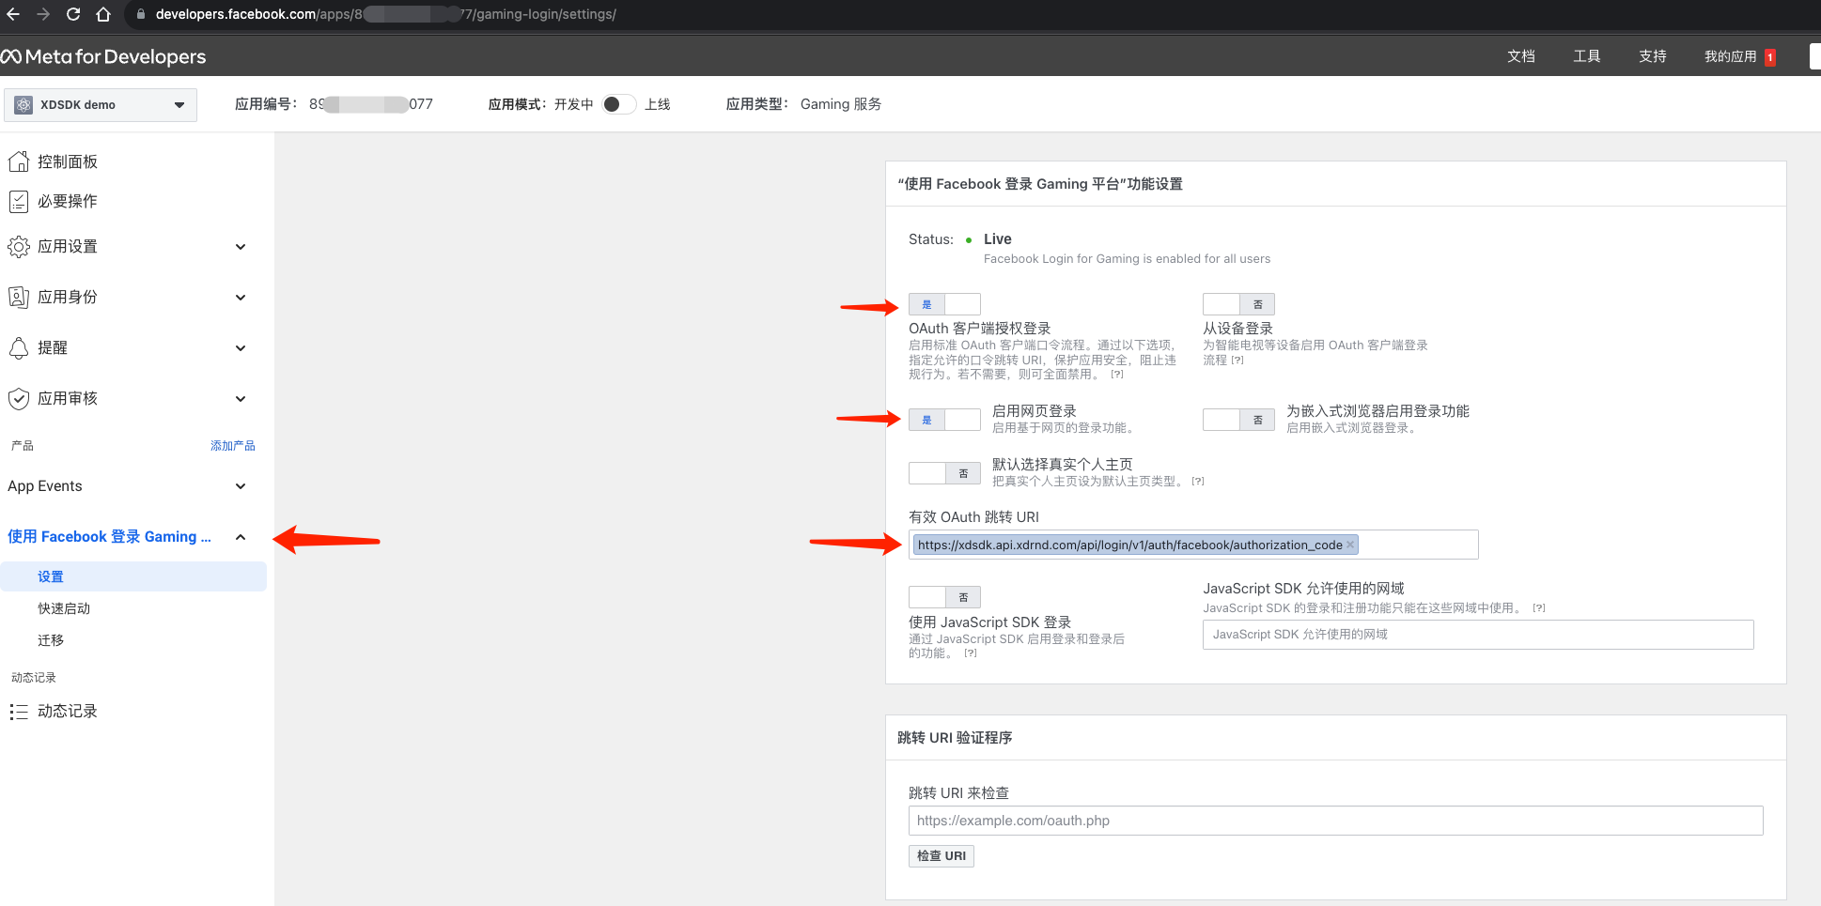Click the browser home icon
Viewport: 1821px width, 906px height.
(103, 14)
